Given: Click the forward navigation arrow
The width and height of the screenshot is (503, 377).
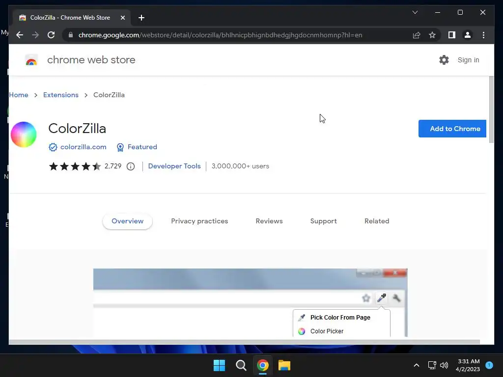Looking at the screenshot, I should coord(35,35).
